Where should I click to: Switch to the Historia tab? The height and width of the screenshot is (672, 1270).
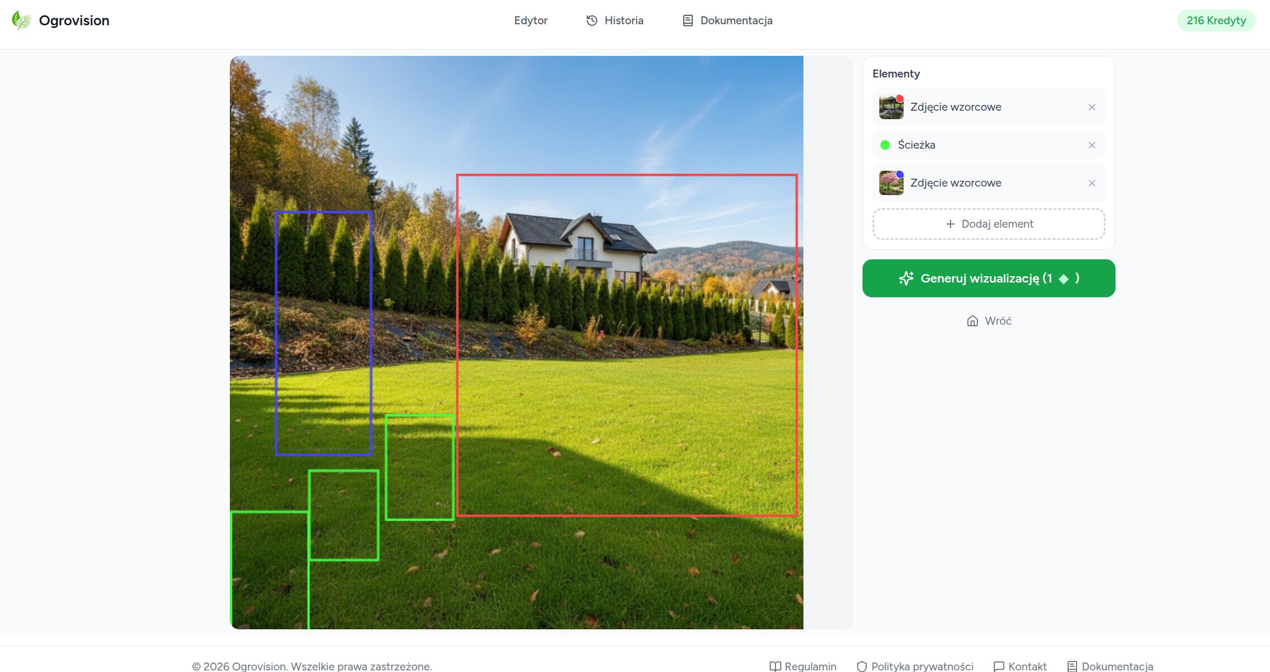click(x=624, y=21)
